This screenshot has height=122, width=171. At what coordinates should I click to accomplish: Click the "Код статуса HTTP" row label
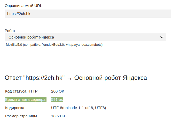coord(21,91)
